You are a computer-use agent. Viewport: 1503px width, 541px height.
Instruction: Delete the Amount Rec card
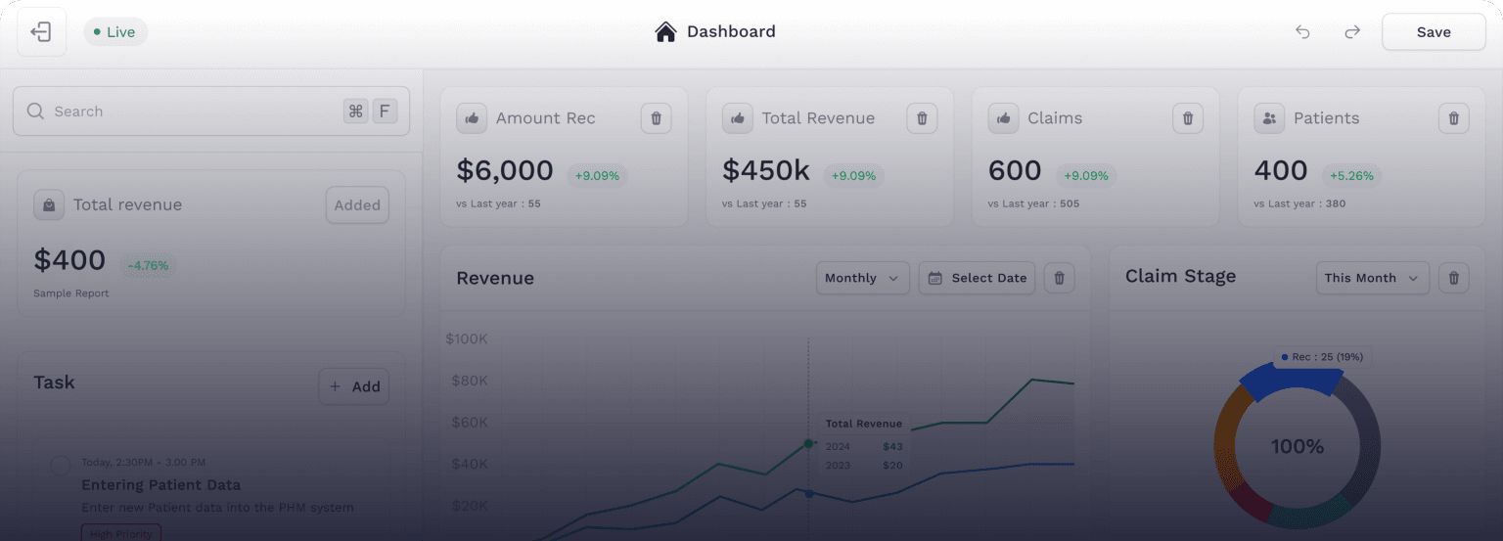(x=656, y=118)
